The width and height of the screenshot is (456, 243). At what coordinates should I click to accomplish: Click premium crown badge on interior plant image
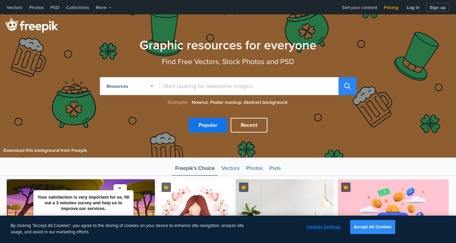[x=244, y=187]
